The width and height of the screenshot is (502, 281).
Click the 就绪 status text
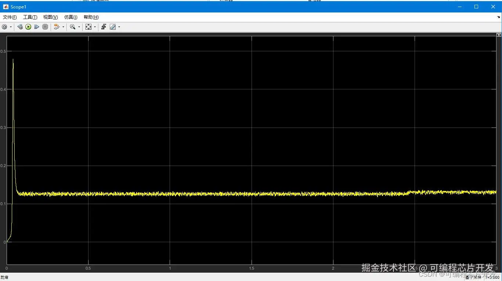coord(4,278)
